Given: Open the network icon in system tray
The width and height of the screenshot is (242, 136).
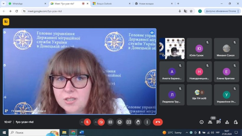Looking at the screenshot, I should click(x=208, y=132).
